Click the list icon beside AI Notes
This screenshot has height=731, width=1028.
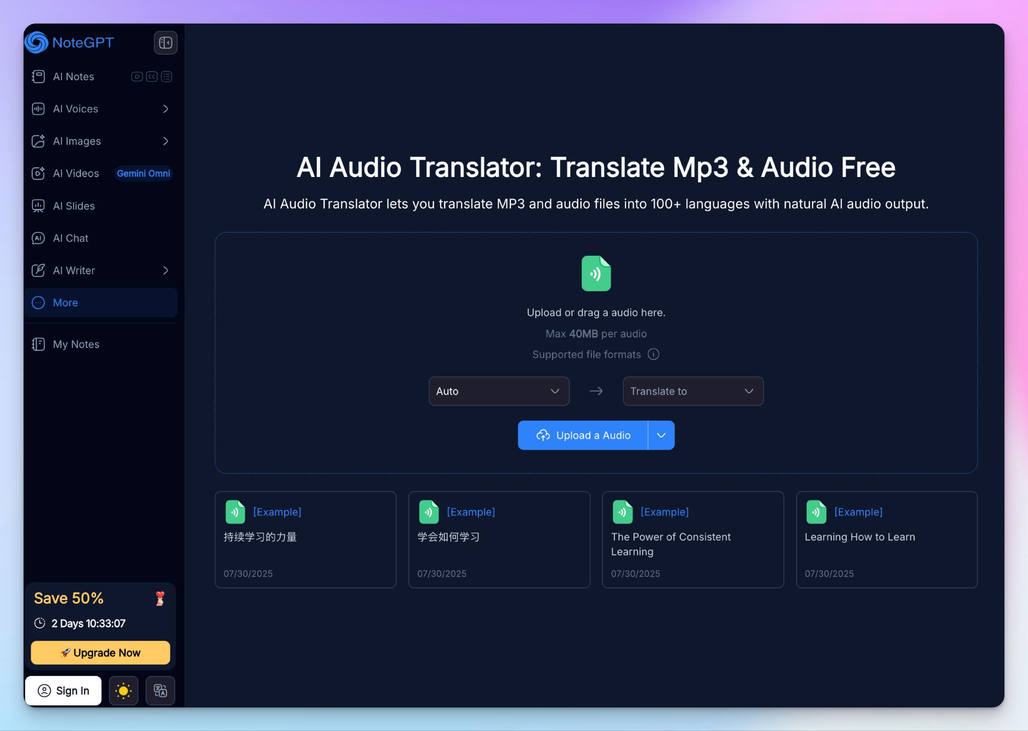167,77
